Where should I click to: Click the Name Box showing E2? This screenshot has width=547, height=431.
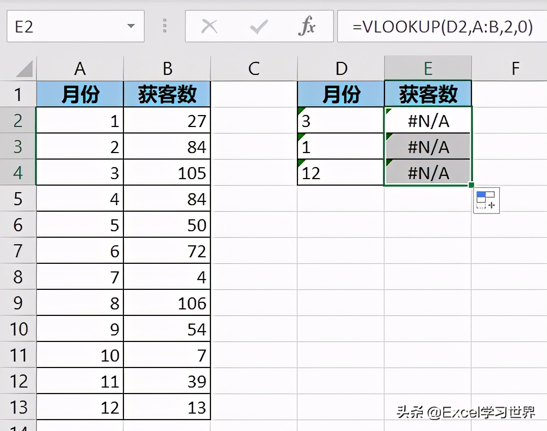pos(65,26)
